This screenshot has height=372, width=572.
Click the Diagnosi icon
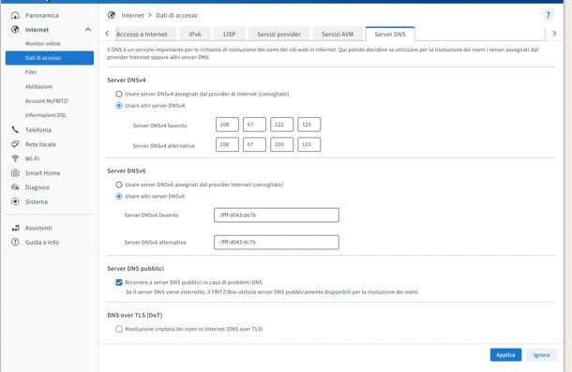[x=15, y=187]
